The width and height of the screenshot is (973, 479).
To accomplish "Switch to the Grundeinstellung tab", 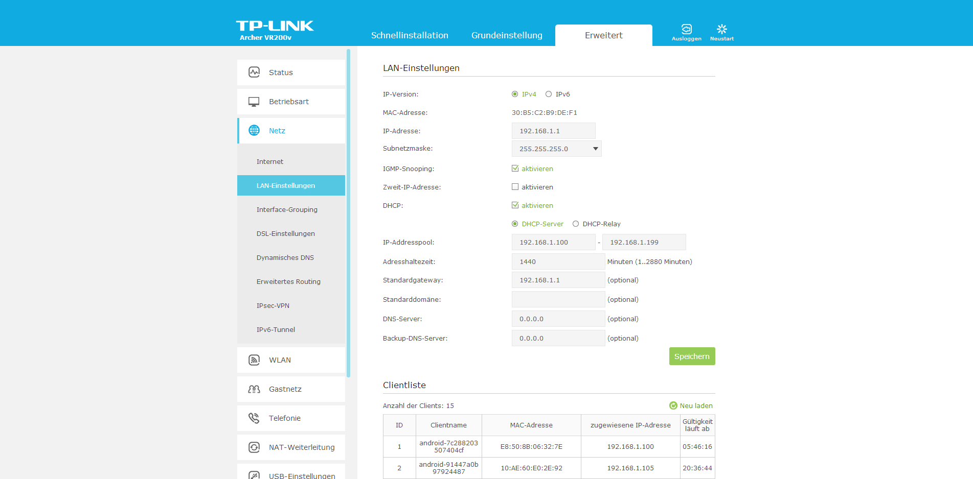I will 507,35.
